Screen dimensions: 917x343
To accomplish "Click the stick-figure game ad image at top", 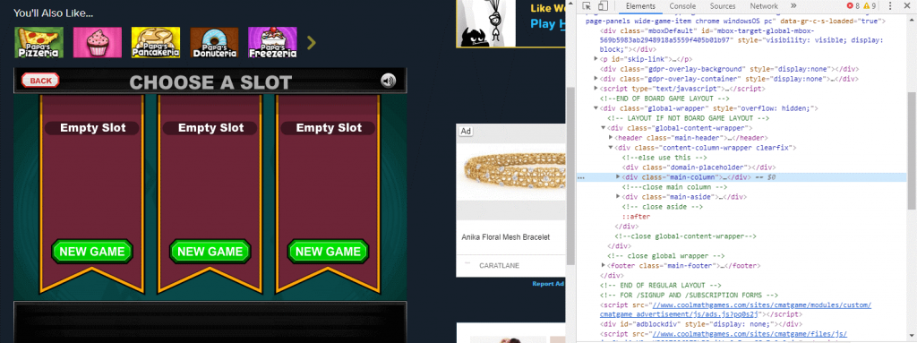I will click(x=486, y=23).
